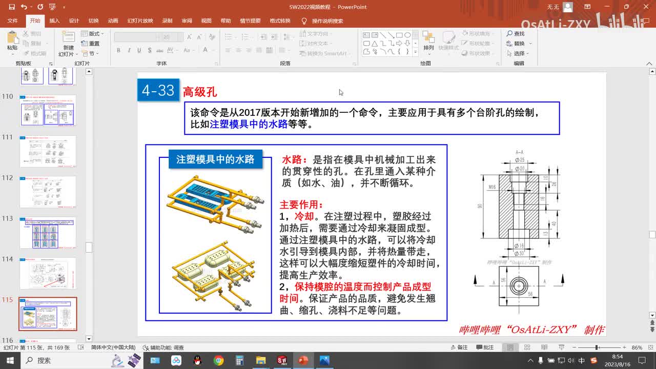Select the oval shape in the gallery
656x369 pixels.
point(407,35)
